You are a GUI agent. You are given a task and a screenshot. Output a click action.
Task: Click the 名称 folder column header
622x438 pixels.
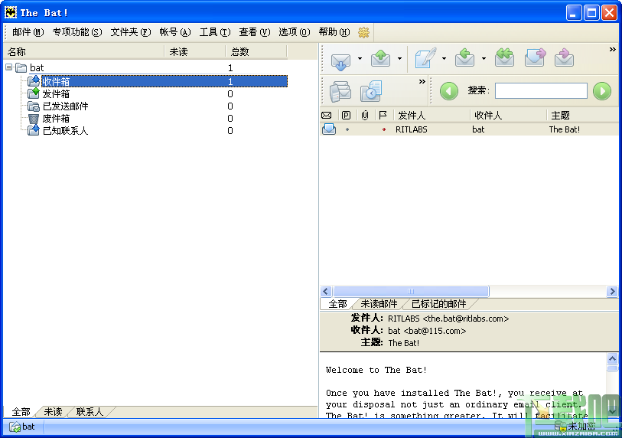click(x=83, y=51)
